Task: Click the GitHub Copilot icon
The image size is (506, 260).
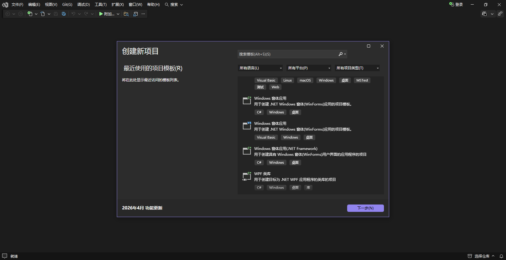Action: (x=485, y=14)
